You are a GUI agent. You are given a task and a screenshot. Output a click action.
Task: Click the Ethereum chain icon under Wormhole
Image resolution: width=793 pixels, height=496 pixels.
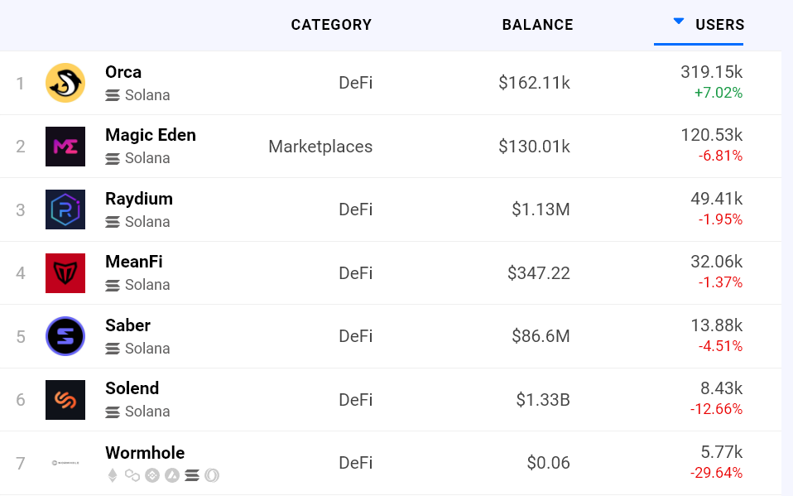[x=113, y=475]
